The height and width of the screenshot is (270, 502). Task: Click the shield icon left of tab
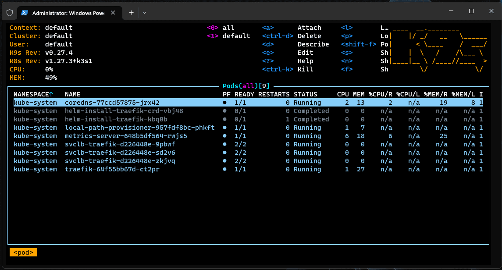(10, 13)
